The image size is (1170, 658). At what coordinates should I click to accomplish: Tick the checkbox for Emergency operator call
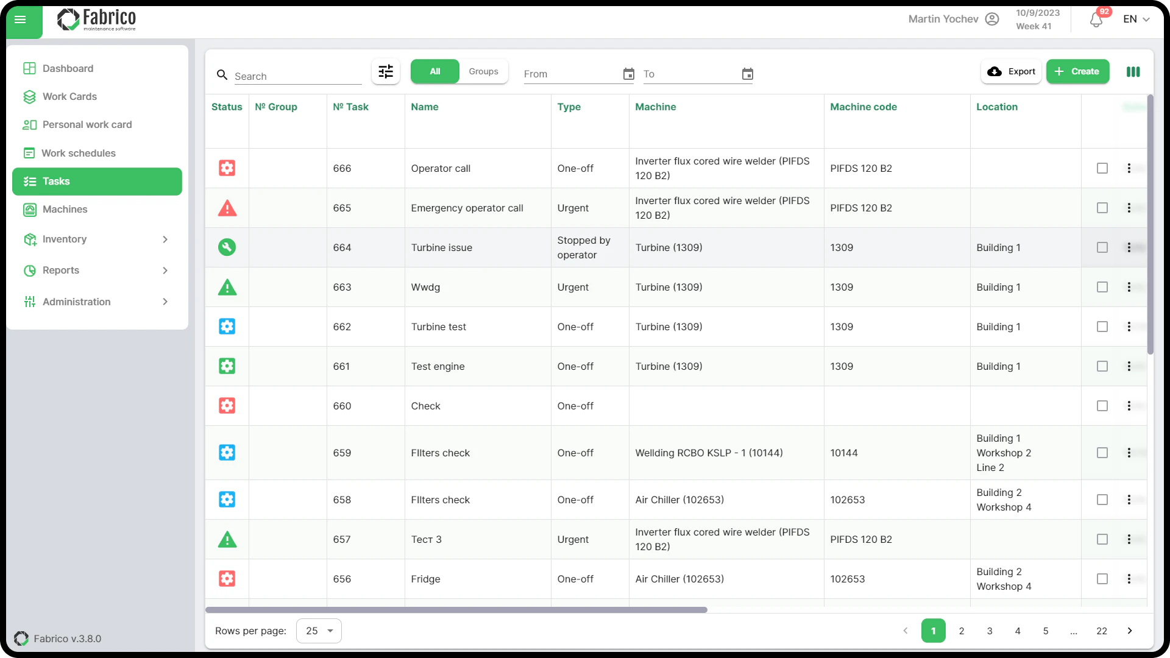point(1102,208)
